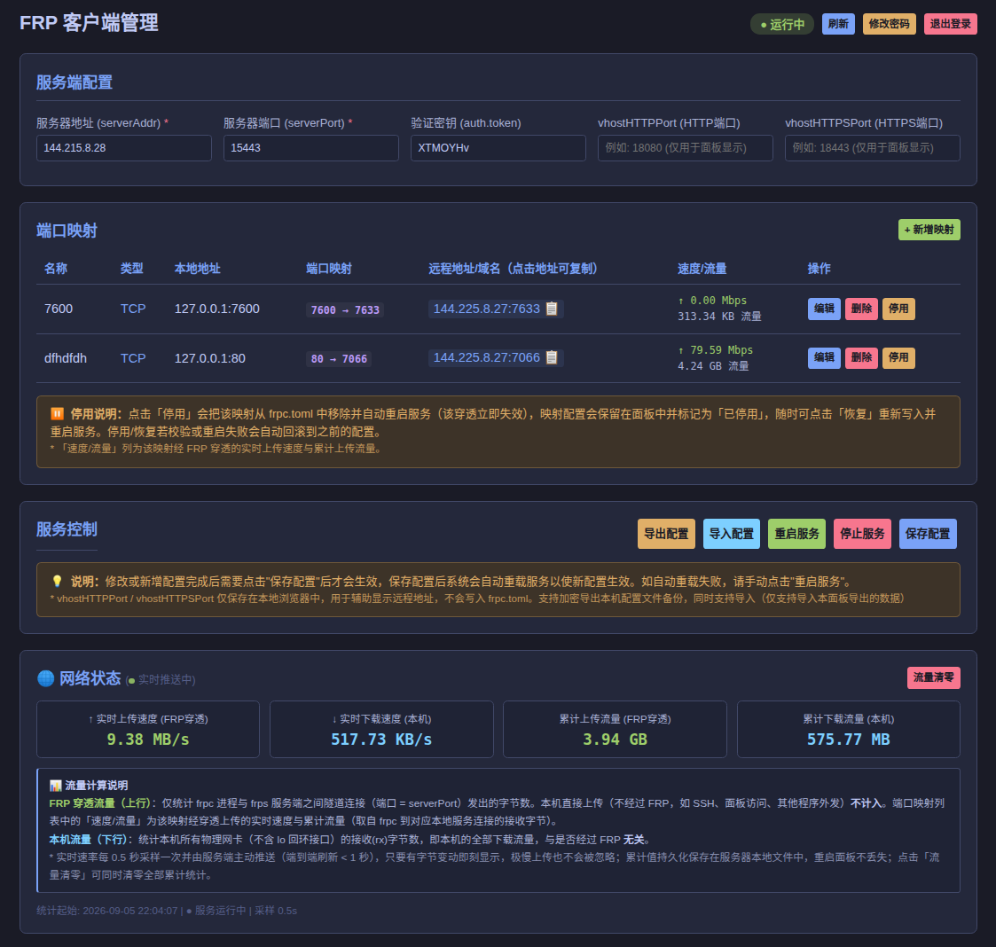Focus the 服务器端口 serverPort field
This screenshot has width=996, height=947.
[311, 148]
